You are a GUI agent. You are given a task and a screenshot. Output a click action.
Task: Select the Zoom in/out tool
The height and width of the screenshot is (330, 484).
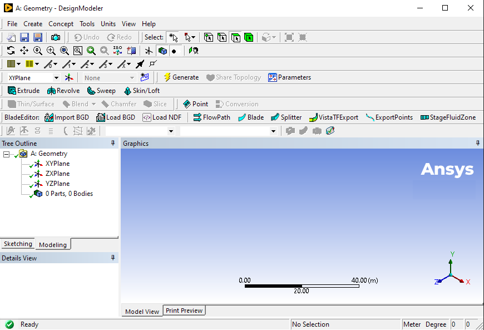(x=38, y=50)
